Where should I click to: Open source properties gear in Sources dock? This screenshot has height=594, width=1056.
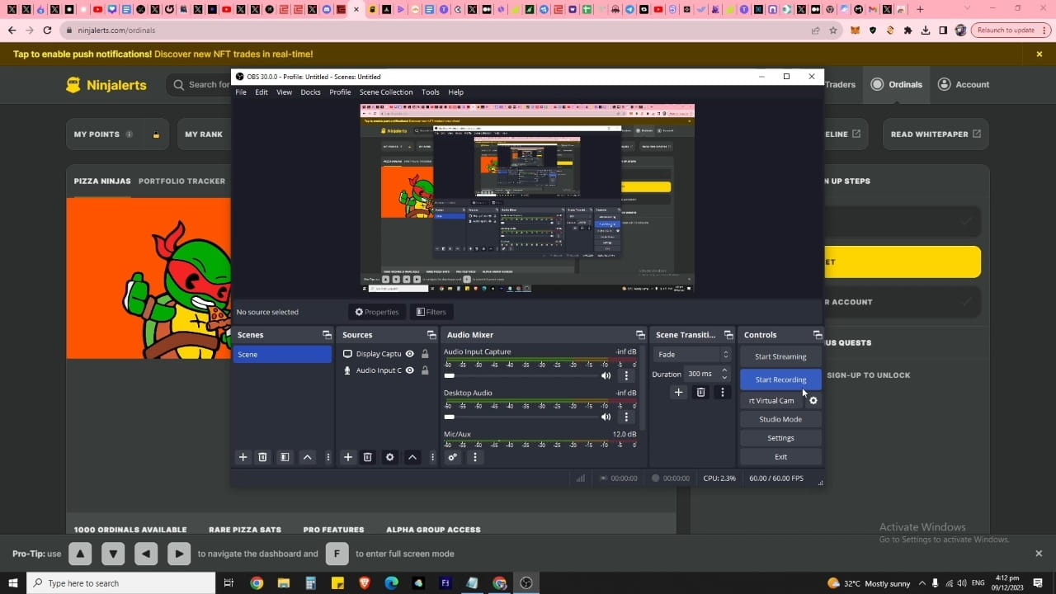click(x=390, y=457)
